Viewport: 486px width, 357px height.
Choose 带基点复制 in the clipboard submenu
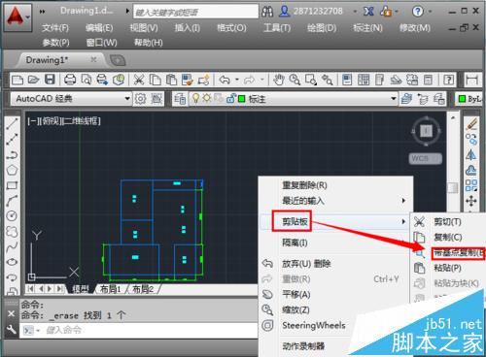coord(459,253)
